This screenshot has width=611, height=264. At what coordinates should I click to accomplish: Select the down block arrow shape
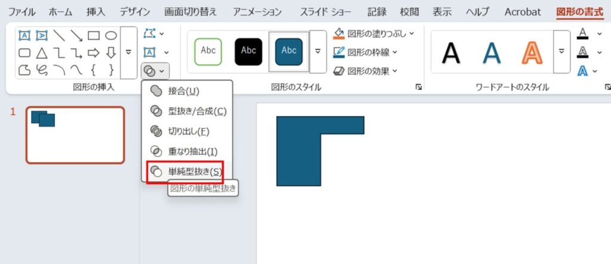point(111,52)
